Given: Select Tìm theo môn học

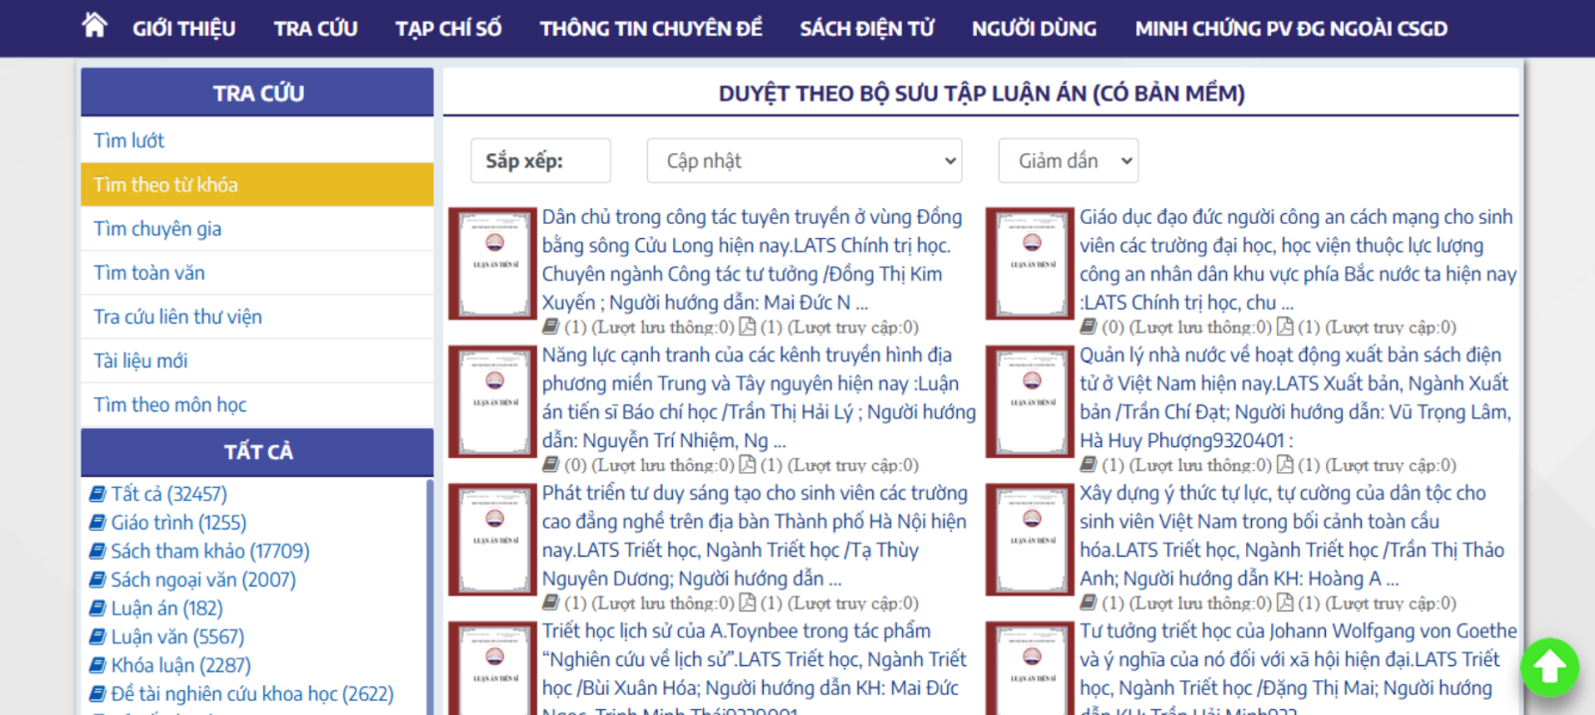Looking at the screenshot, I should coord(257,404).
